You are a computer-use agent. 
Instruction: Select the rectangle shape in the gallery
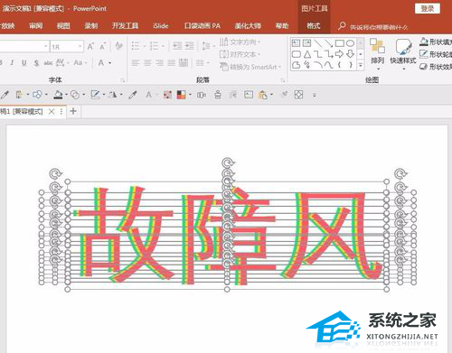coord(340,43)
